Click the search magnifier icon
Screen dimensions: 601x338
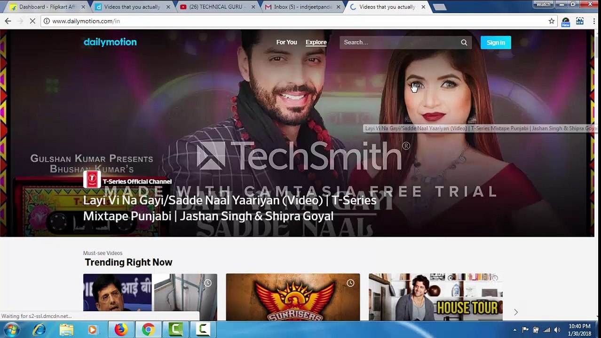coord(464,42)
